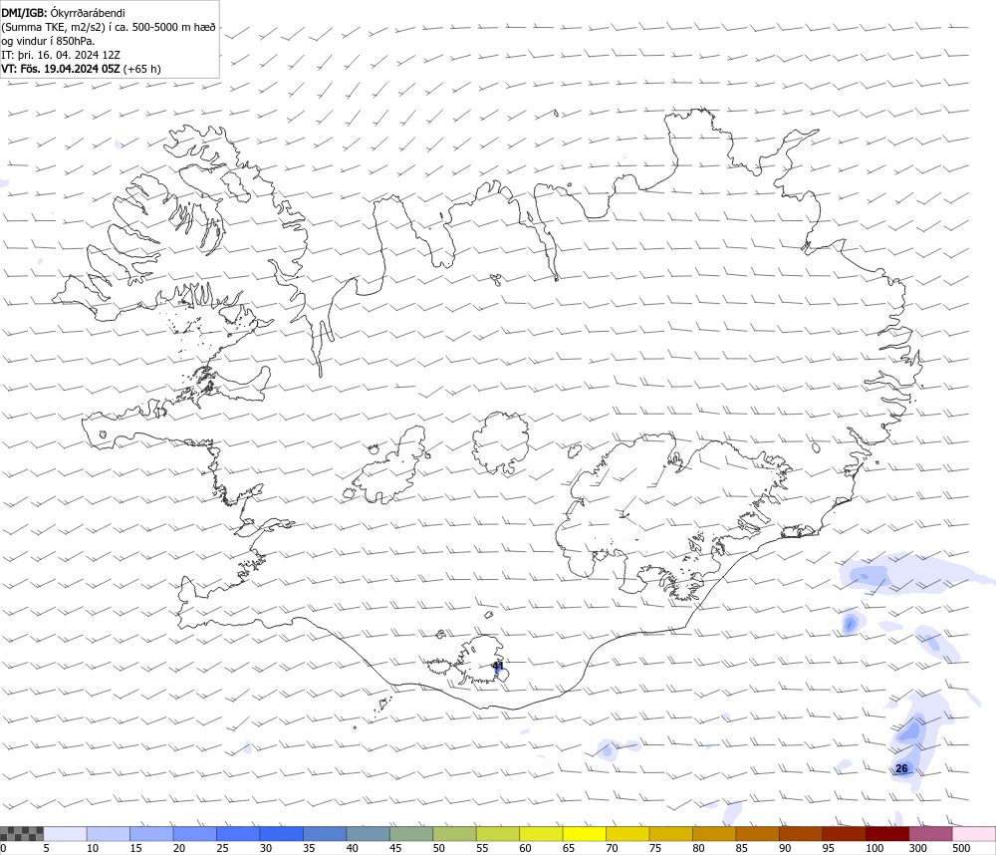
Task: Select the bright yellow swatch for 65–70
Action: 585,834
